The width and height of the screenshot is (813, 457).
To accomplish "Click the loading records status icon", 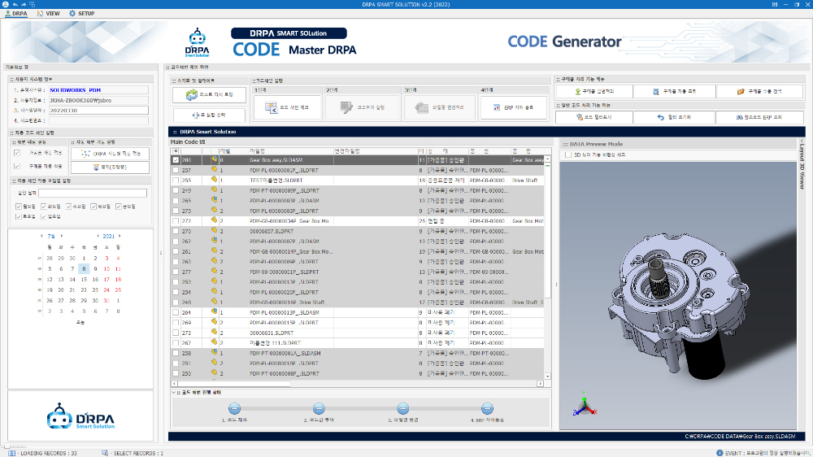I will (x=11, y=453).
